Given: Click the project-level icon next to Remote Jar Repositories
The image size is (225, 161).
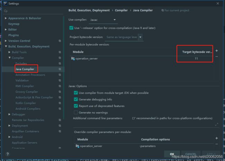Looking at the screenshot, I should click(x=60, y=120).
